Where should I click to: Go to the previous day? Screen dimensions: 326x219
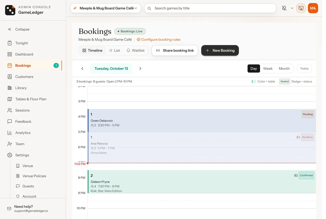tap(82, 69)
